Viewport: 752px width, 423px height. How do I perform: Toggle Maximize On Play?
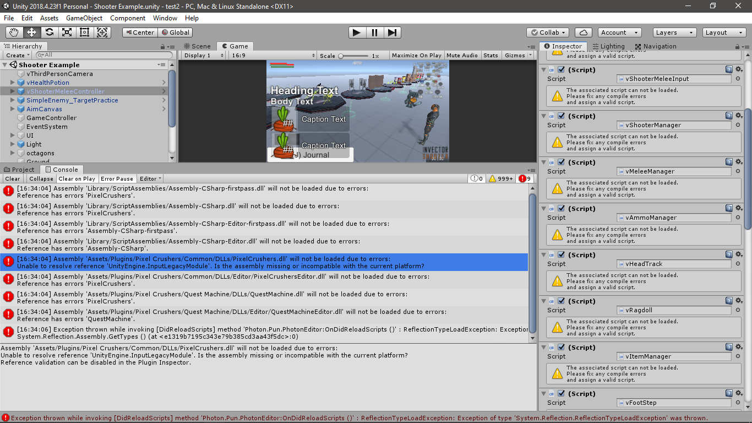tap(417, 55)
